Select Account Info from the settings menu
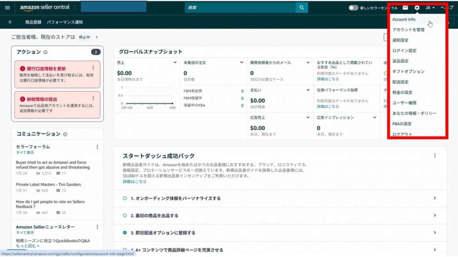 click(403, 19)
